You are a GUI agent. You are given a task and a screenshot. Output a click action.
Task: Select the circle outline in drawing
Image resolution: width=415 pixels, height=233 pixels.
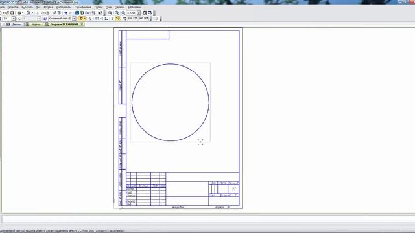(132, 102)
